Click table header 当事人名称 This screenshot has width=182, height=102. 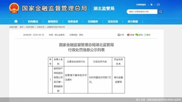tap(58, 62)
